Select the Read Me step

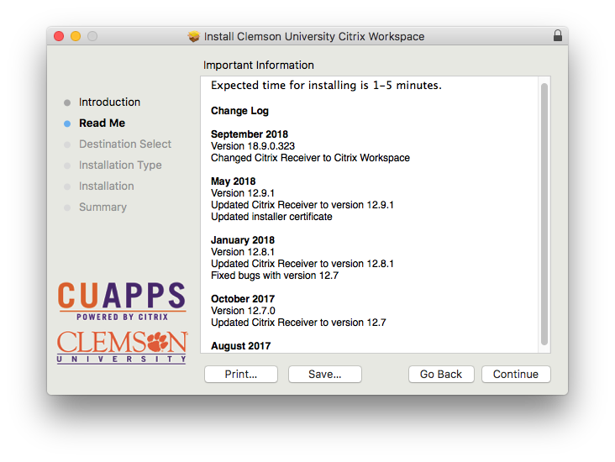click(102, 123)
